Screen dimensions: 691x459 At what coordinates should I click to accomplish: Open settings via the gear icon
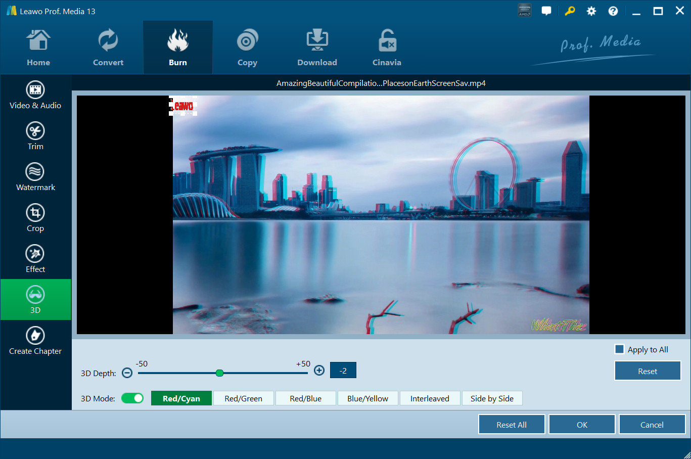click(x=591, y=11)
